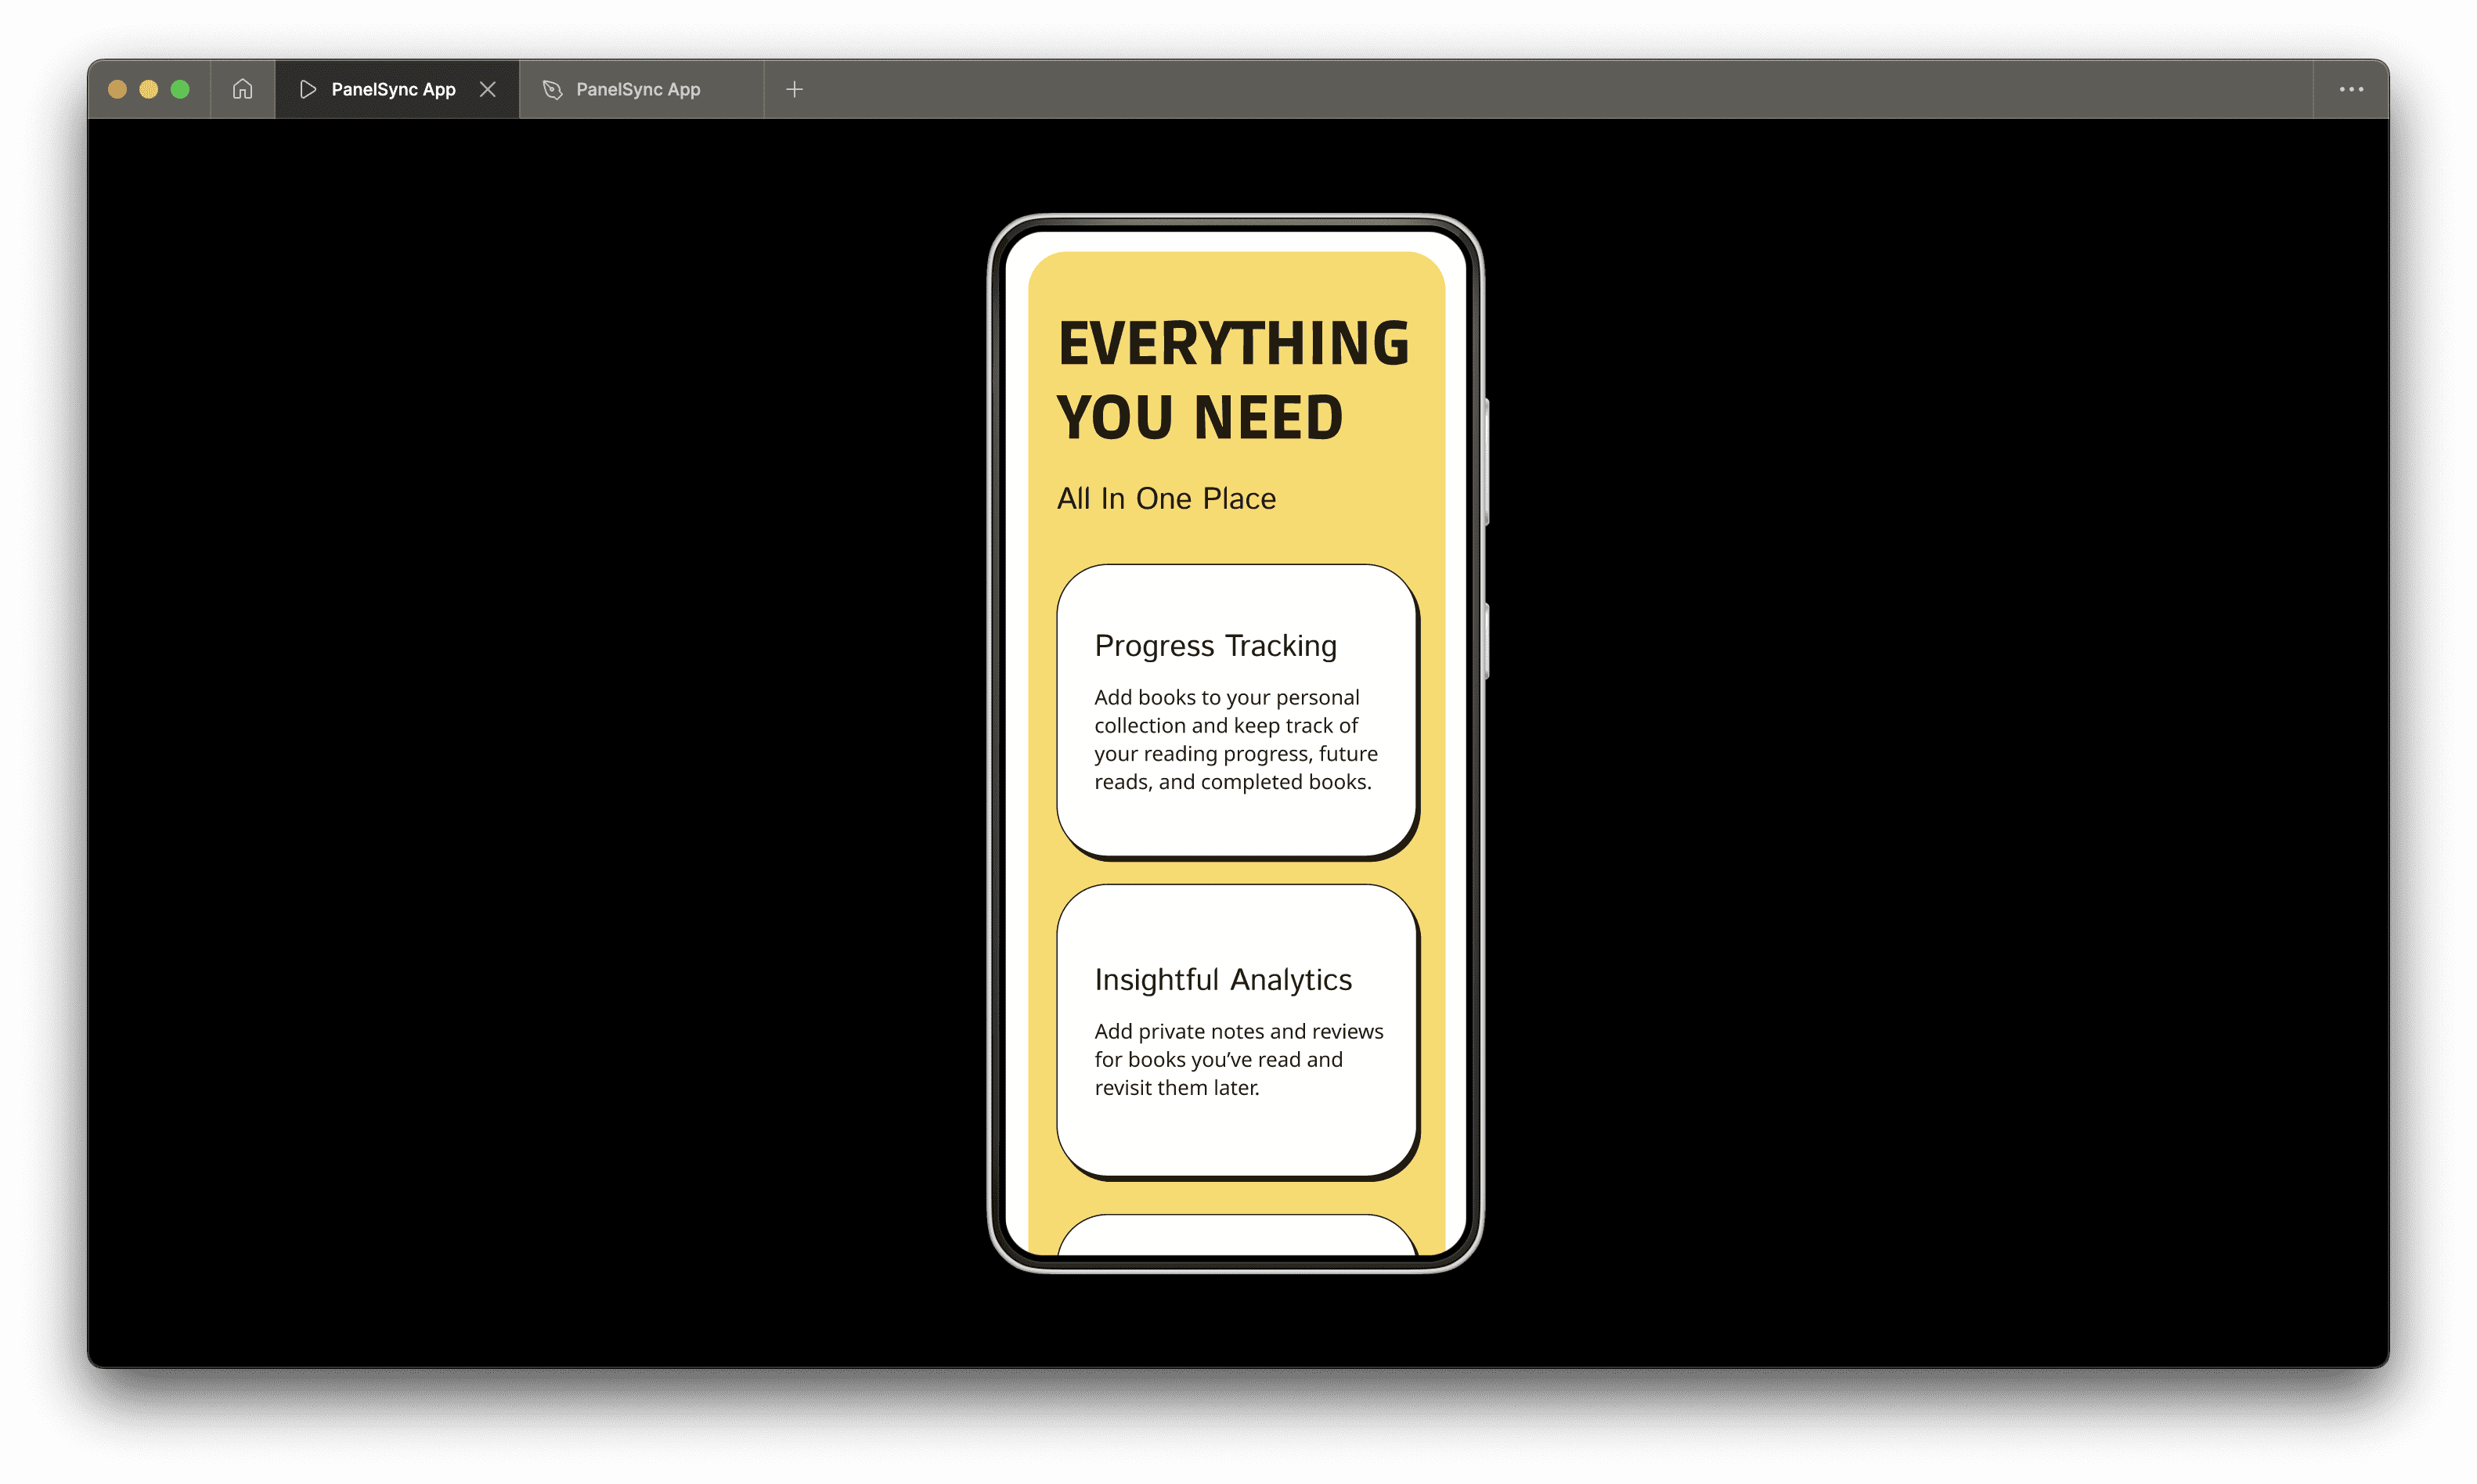Click the green maximize window button
Screen dimensions: 2477x1484
pyautogui.click(x=180, y=89)
